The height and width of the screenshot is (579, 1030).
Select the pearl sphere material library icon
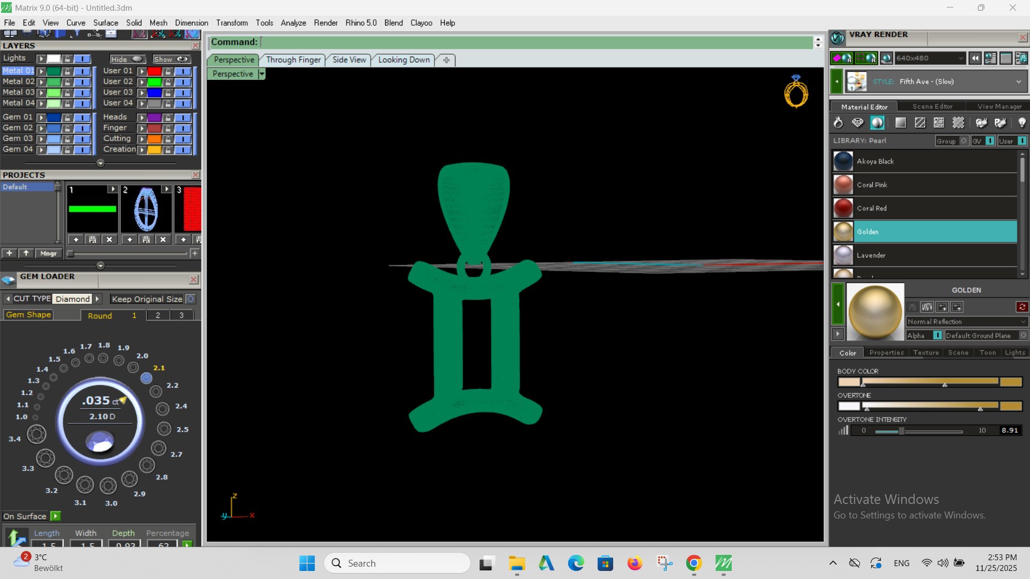tap(877, 123)
